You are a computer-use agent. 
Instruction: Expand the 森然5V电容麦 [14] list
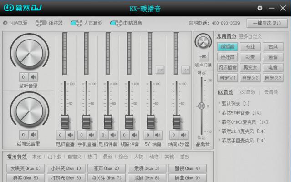click(240, 113)
